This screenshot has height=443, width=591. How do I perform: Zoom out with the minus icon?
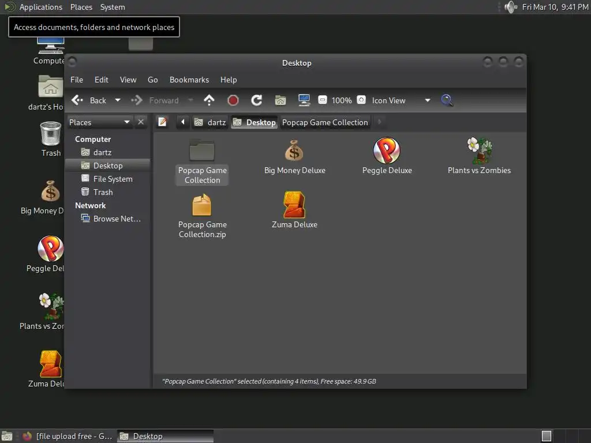click(322, 100)
